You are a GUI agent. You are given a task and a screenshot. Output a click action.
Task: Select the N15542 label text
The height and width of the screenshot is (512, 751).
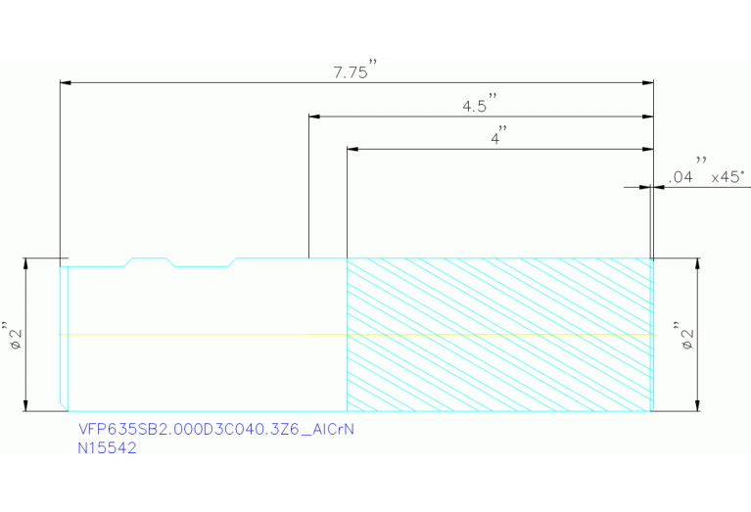click(107, 448)
